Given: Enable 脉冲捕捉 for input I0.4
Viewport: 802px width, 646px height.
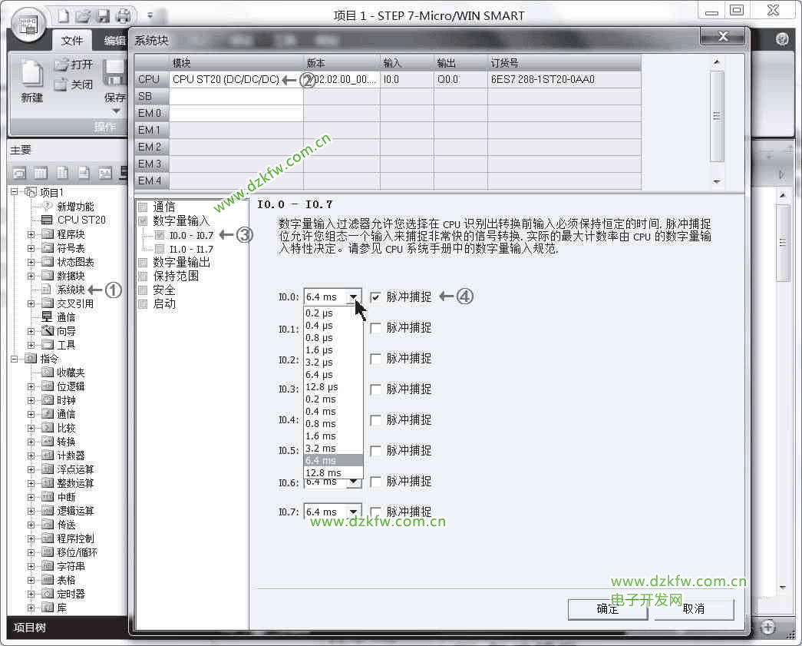Looking at the screenshot, I should [x=375, y=420].
